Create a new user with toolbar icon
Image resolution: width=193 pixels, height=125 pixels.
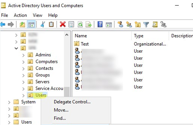point(120,24)
